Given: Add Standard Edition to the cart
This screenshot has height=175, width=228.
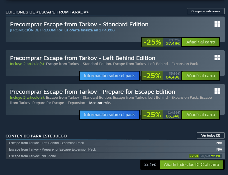Looking at the screenshot, I should (201, 42).
